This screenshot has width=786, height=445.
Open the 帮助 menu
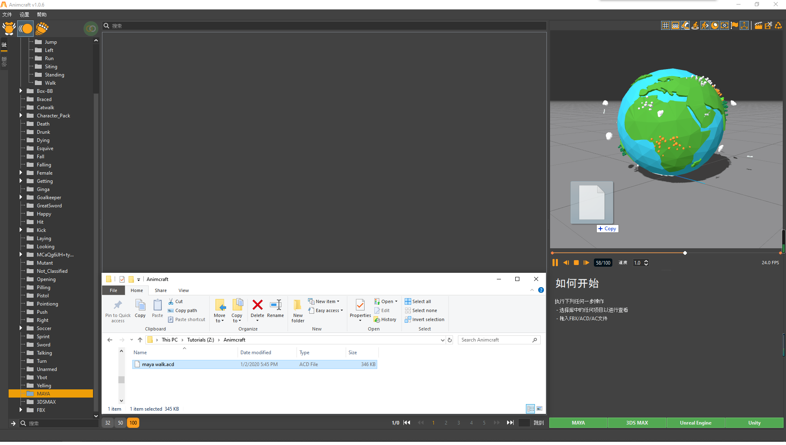(42, 15)
